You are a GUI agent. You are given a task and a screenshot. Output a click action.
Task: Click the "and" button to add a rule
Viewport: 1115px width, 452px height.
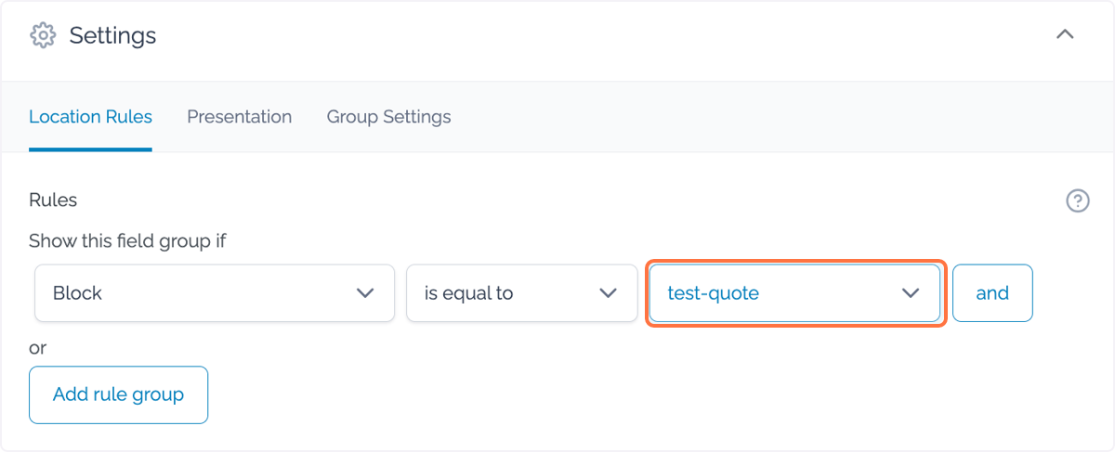pyautogui.click(x=992, y=293)
